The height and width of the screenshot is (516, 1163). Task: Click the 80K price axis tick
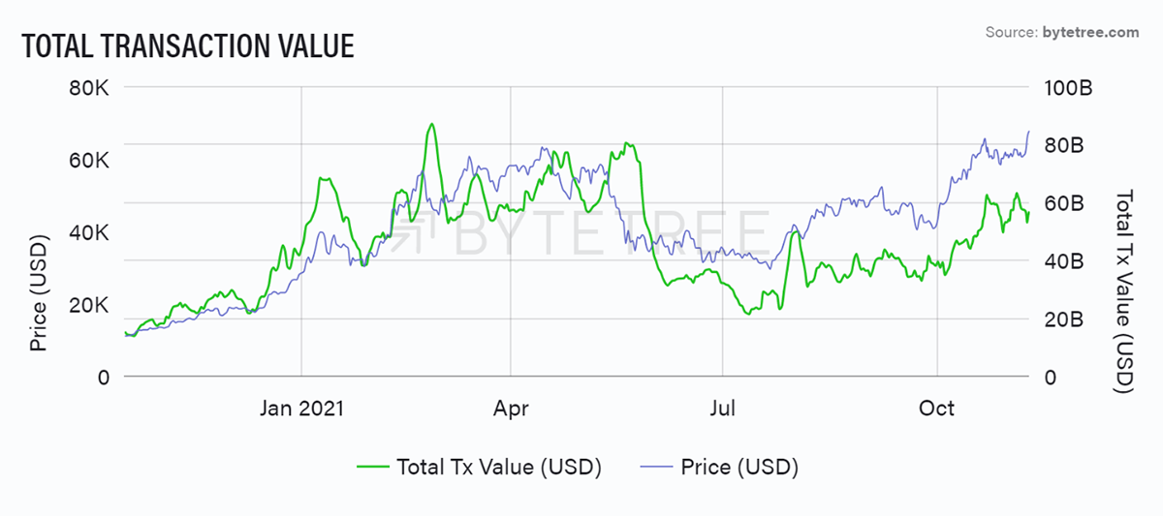click(x=88, y=88)
